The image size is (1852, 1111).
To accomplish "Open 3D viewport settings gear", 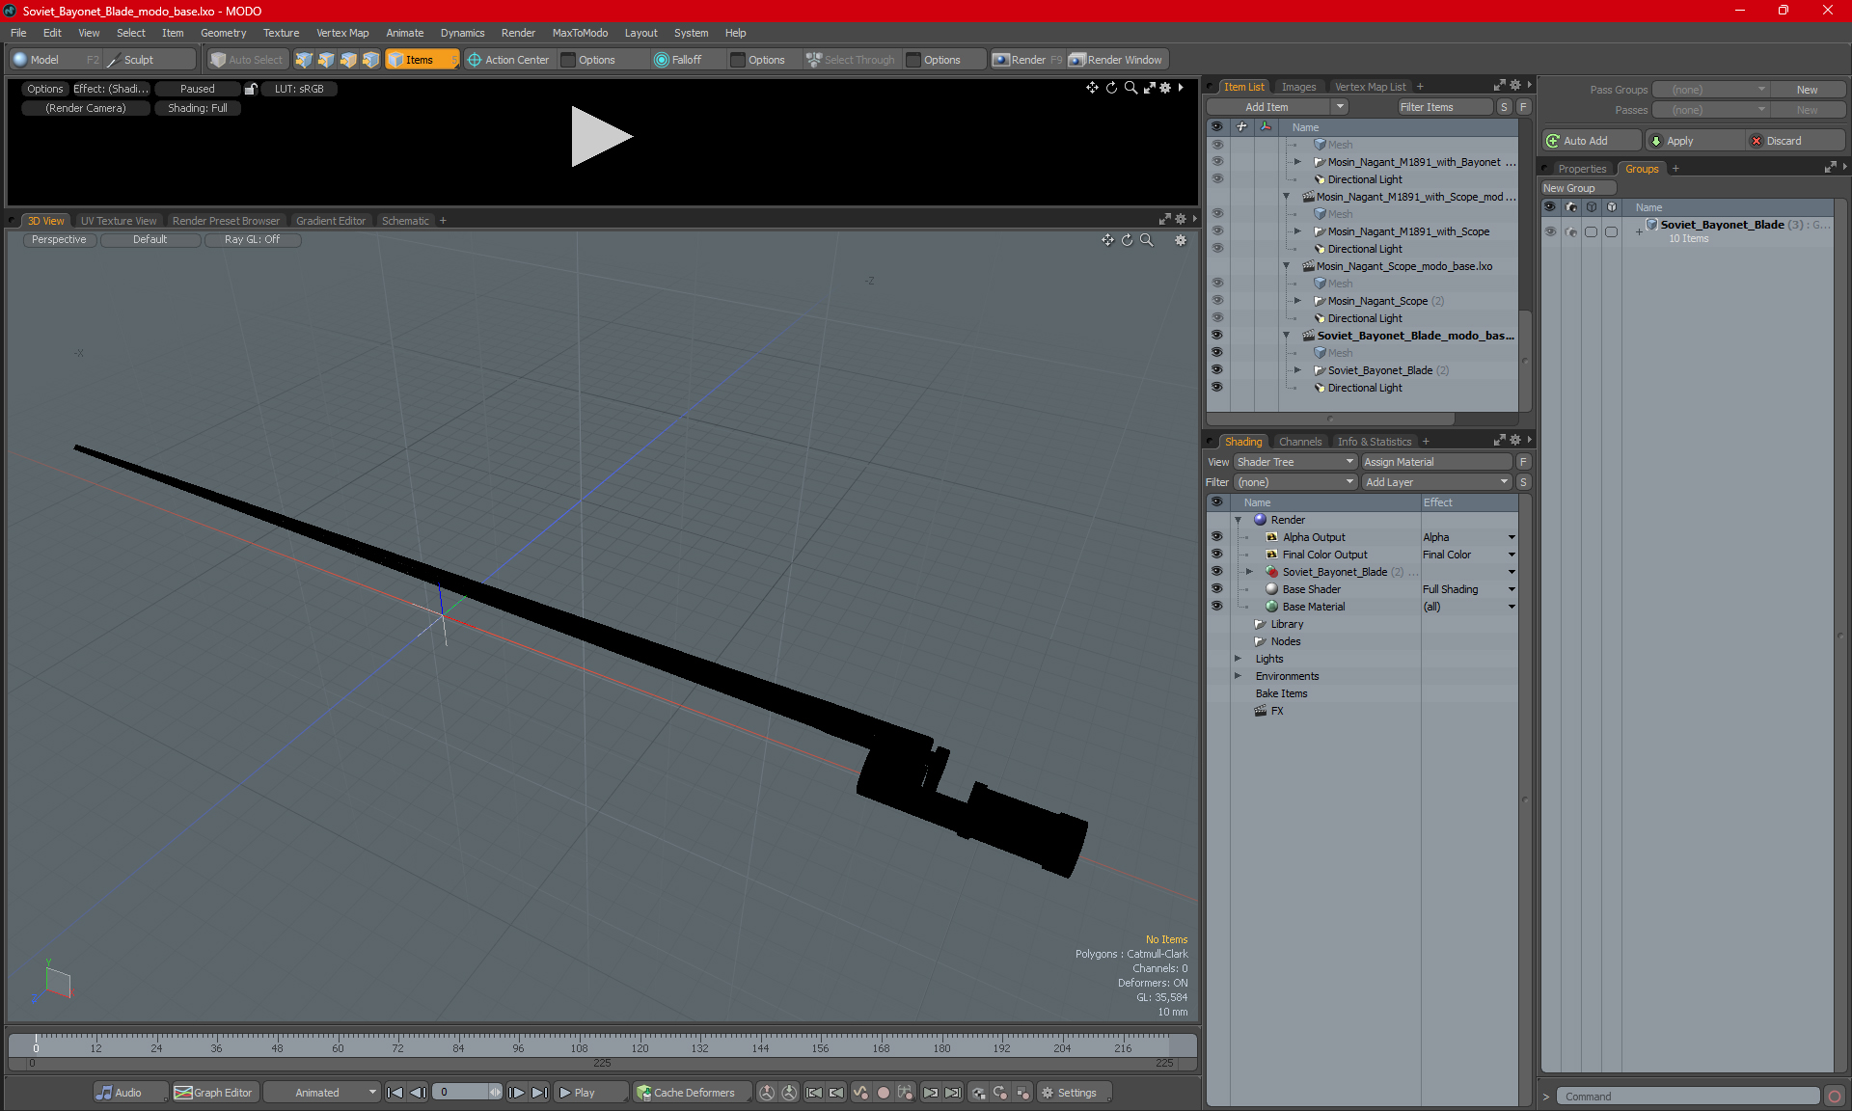I will [x=1181, y=240].
